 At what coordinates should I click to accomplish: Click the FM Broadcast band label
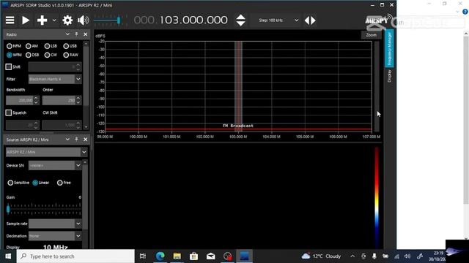point(237,126)
